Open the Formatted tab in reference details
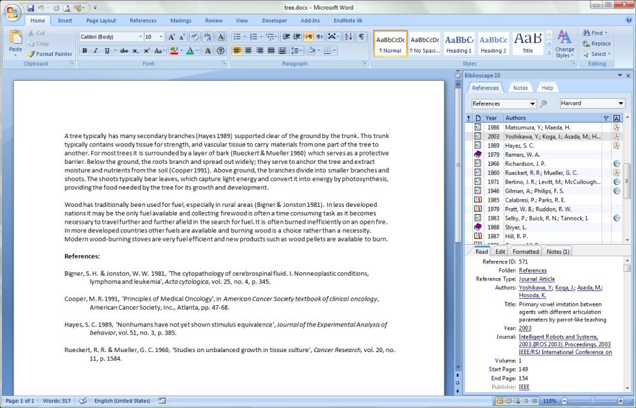This screenshot has height=408, width=636. [526, 251]
